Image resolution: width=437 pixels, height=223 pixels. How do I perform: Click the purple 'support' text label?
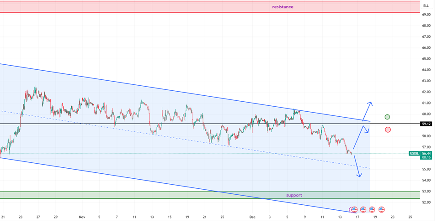tap(294, 195)
